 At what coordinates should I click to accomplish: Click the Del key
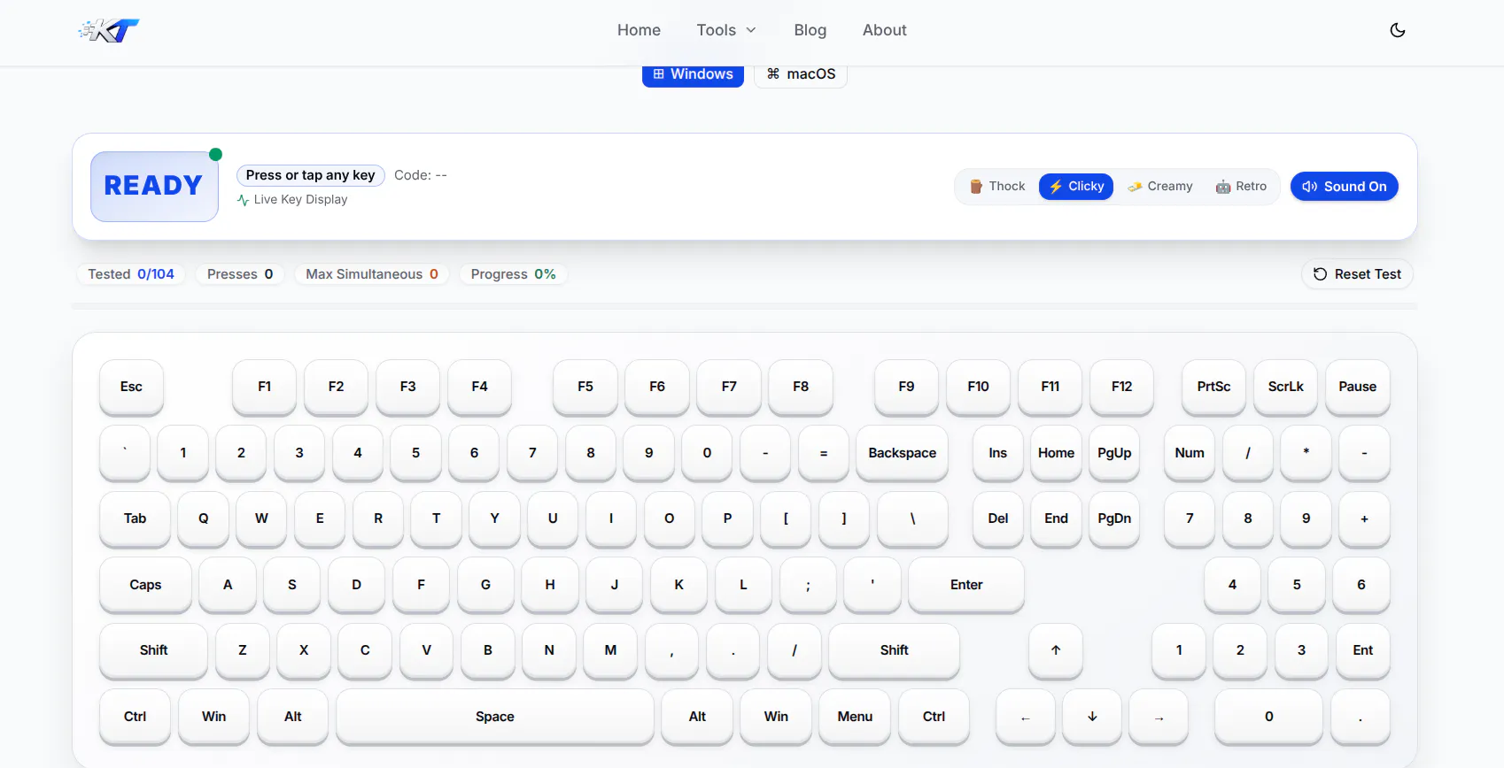(x=997, y=518)
